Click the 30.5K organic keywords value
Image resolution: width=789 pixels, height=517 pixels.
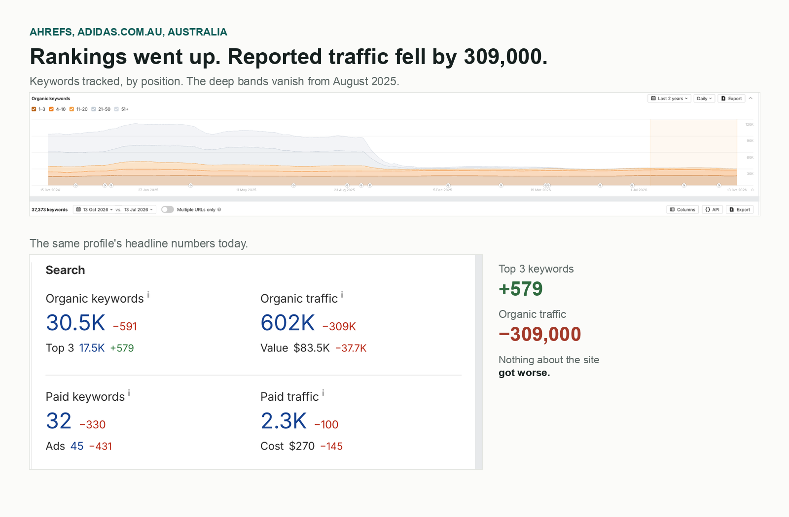click(x=75, y=323)
